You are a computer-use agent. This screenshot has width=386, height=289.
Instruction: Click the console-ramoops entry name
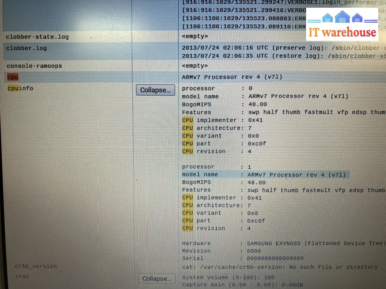pyautogui.click(x=34, y=66)
